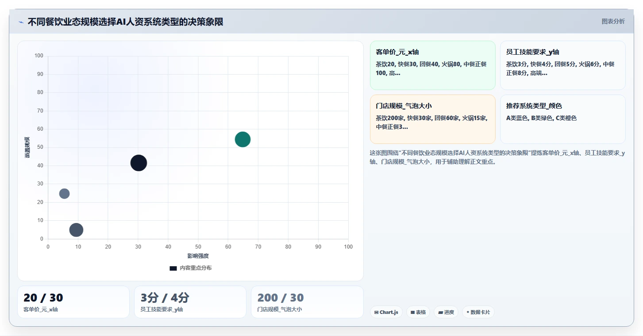Image resolution: width=643 pixels, height=336 pixels.
Task: Select the teal bubble near 65 on x-axis
Action: tap(243, 140)
